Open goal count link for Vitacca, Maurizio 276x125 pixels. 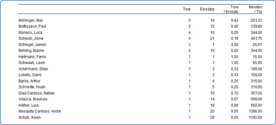(x=190, y=99)
